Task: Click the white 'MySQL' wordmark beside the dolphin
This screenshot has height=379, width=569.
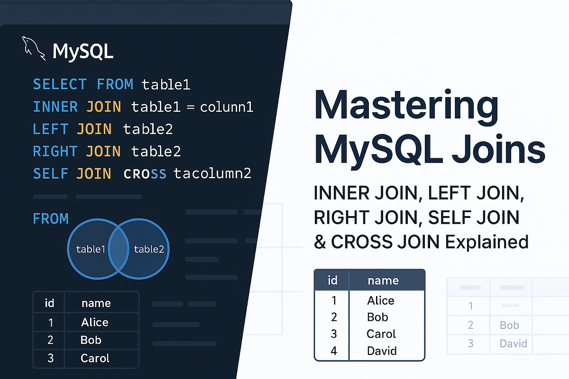Action: (x=83, y=51)
